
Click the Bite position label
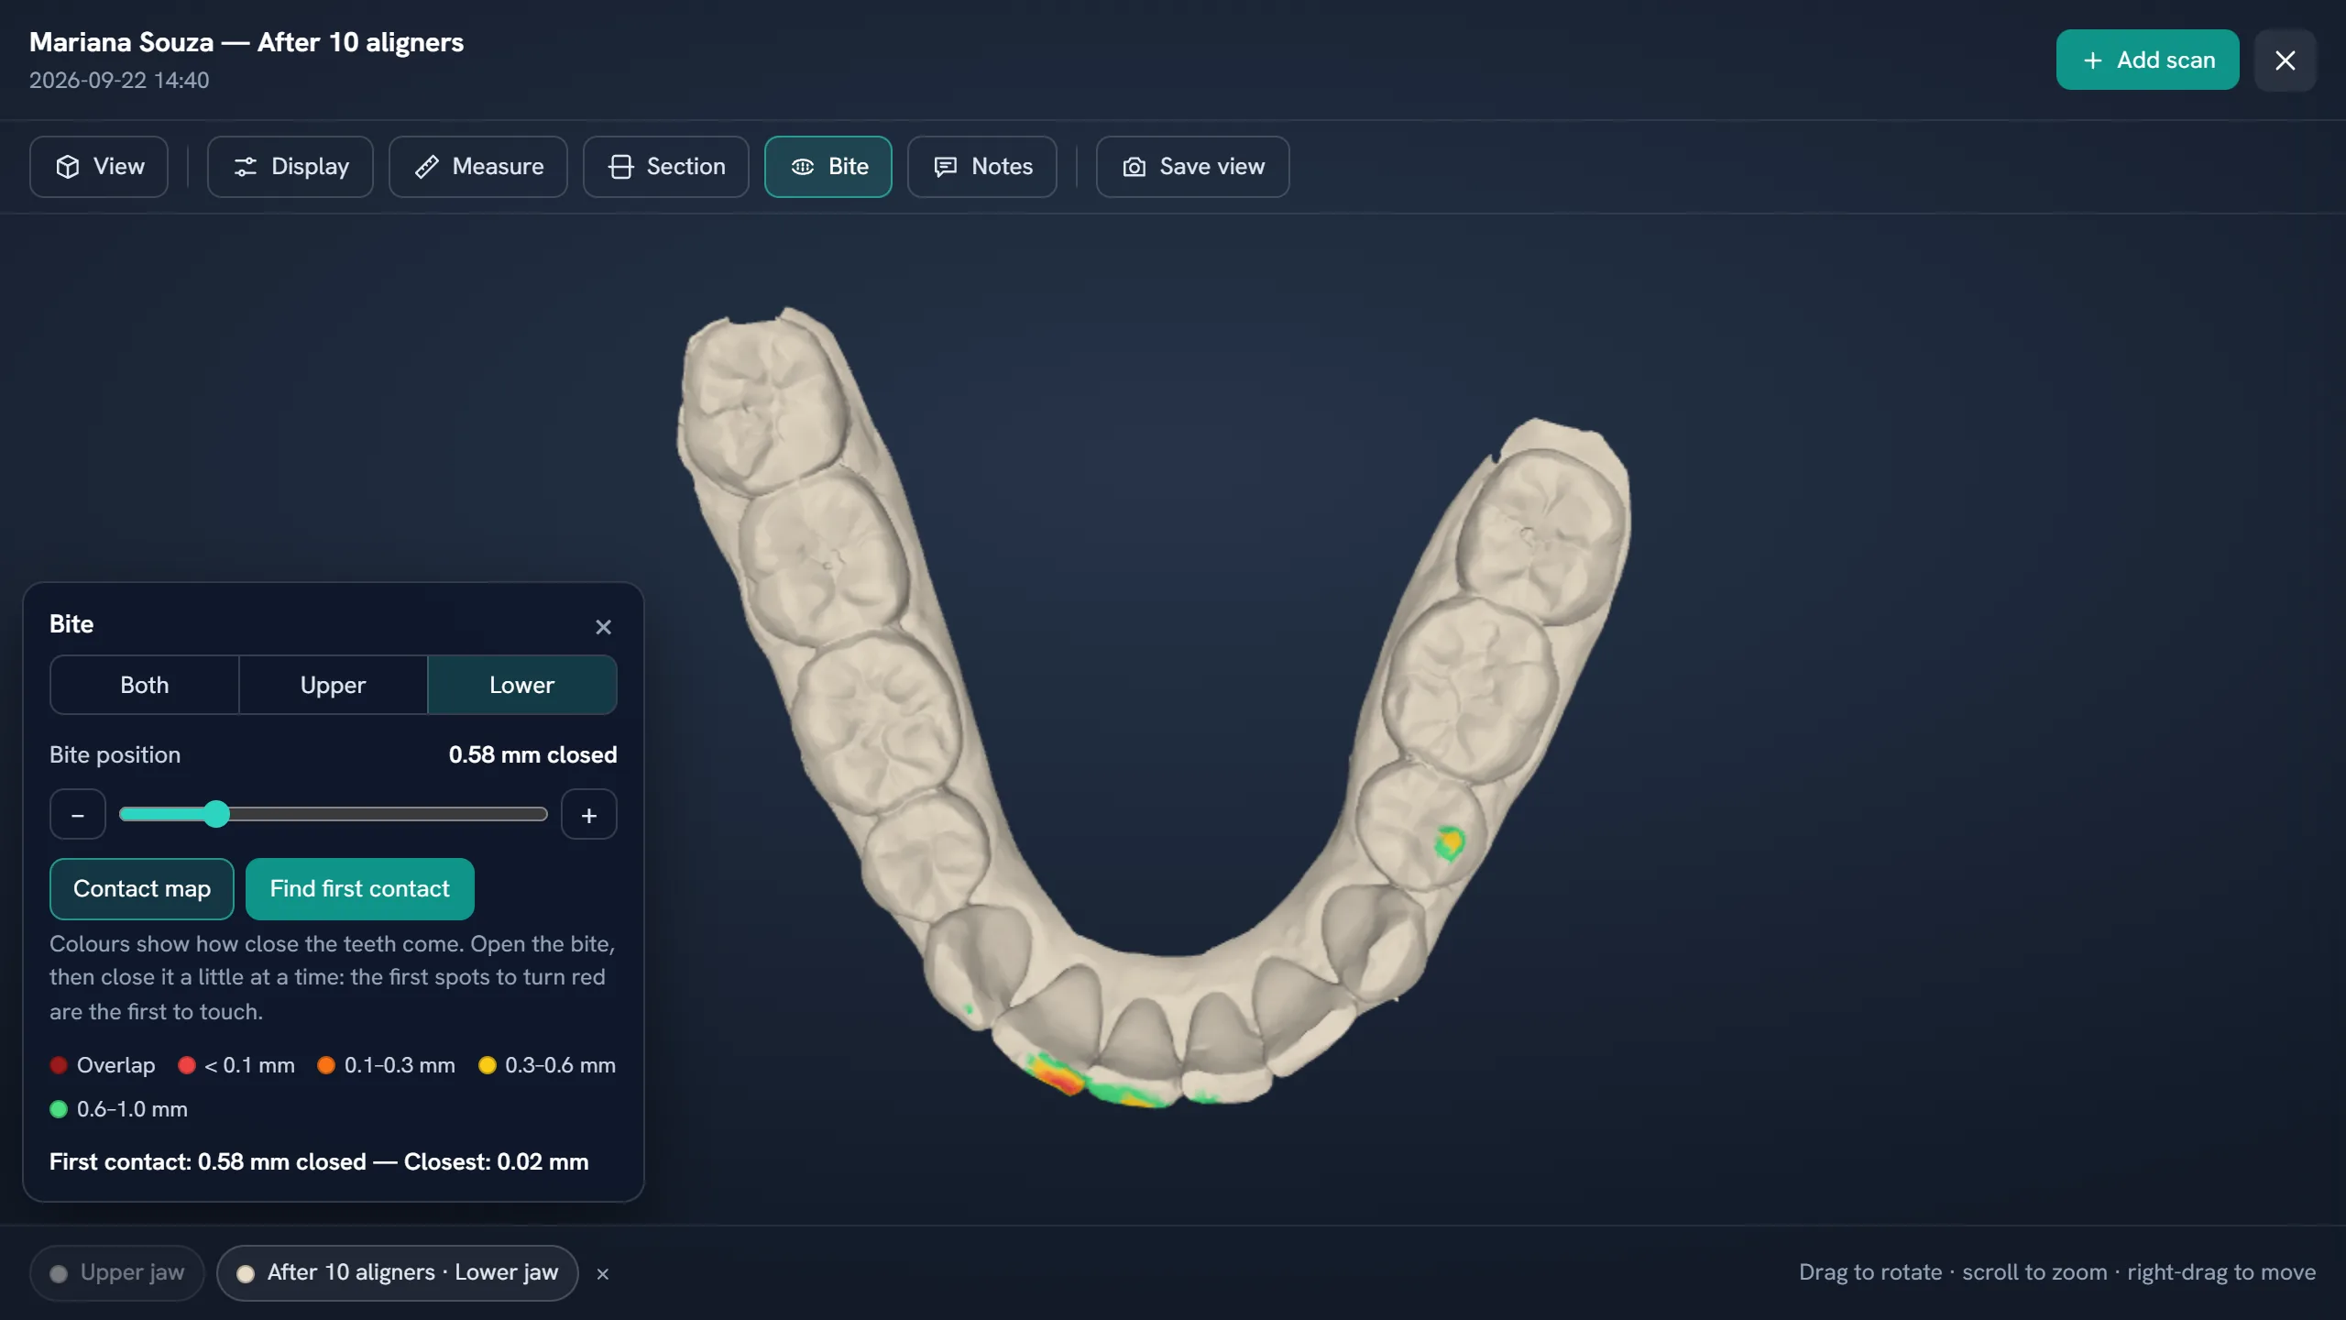[x=115, y=755]
